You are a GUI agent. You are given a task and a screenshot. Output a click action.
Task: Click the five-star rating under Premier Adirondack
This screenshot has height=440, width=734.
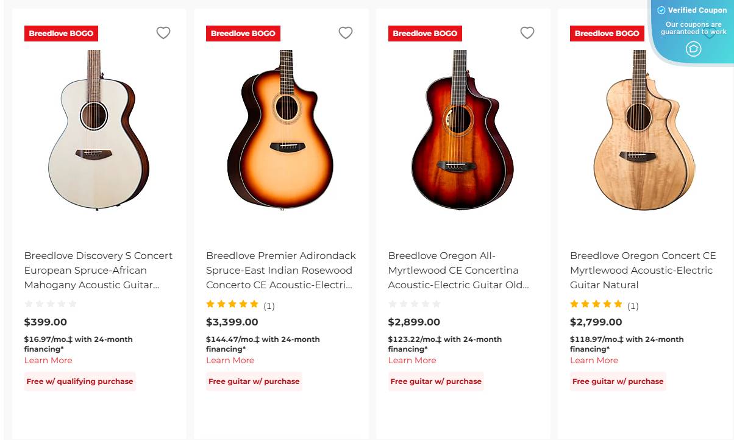tap(232, 304)
